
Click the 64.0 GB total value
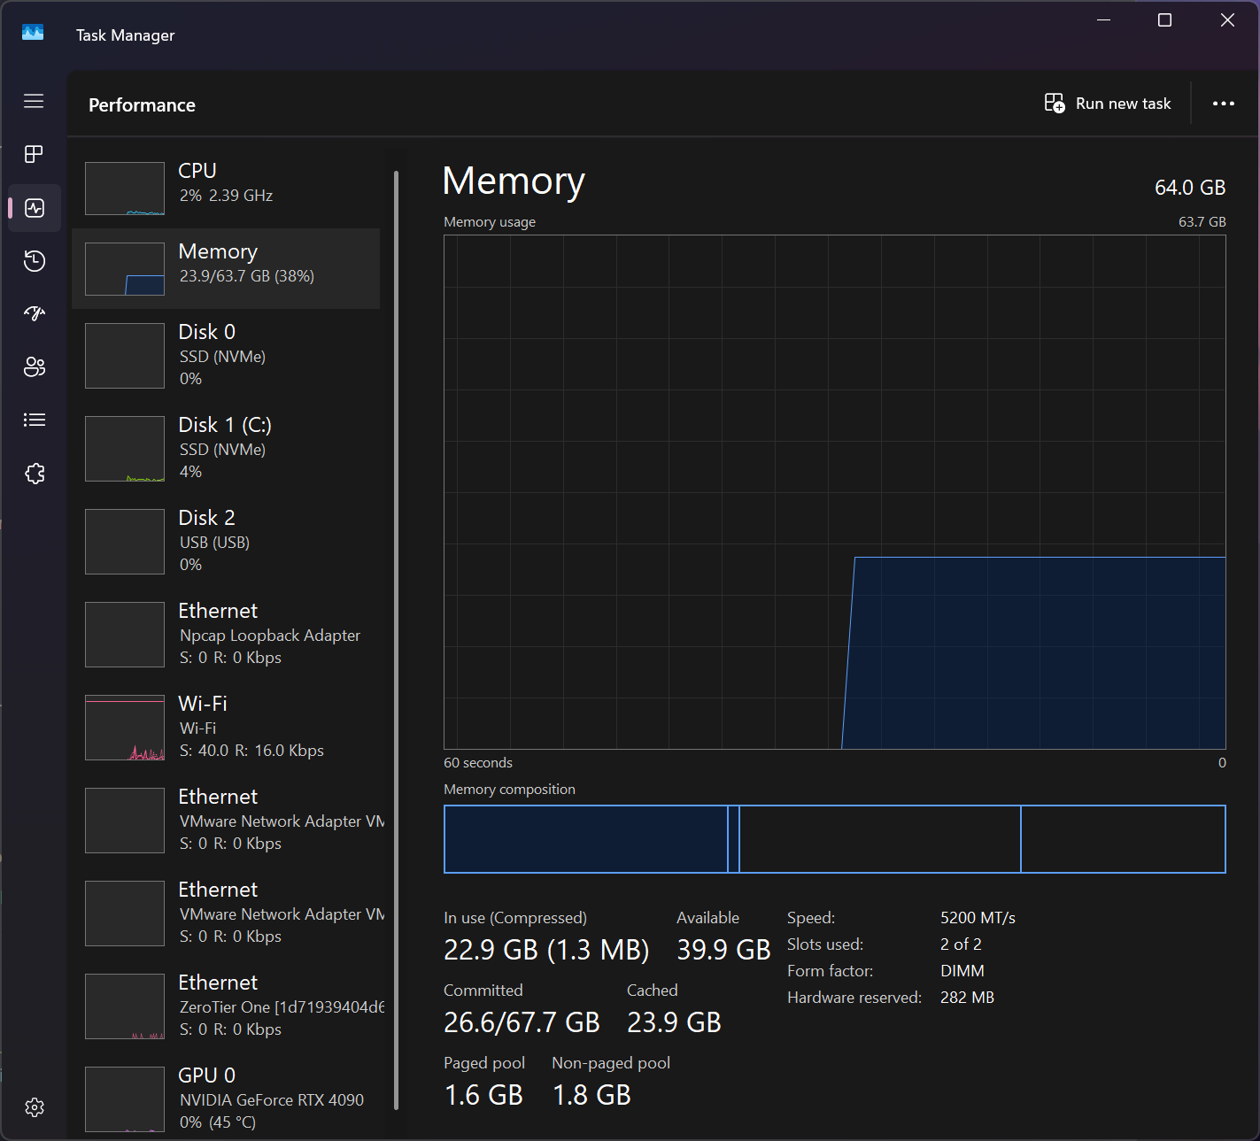1190,188
